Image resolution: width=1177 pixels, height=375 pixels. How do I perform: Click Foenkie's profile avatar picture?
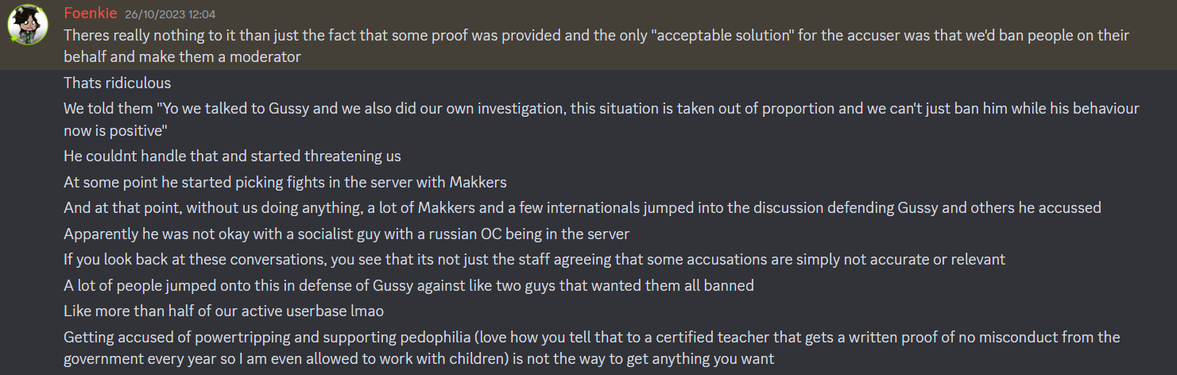[x=29, y=29]
